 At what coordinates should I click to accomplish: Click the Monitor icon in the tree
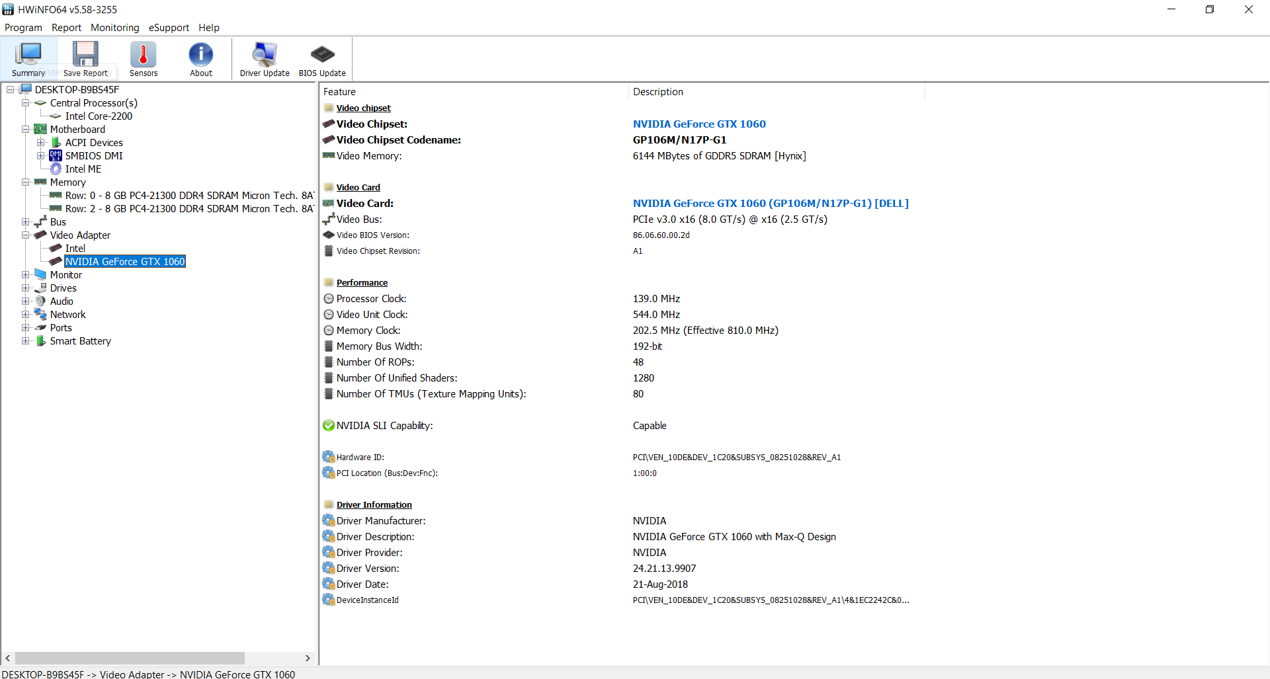pos(40,274)
